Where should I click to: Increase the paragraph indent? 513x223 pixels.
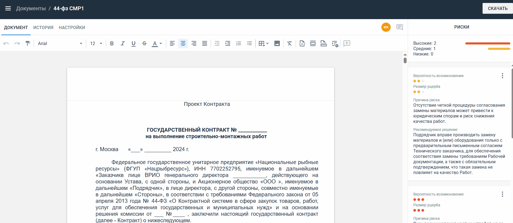tap(228, 43)
